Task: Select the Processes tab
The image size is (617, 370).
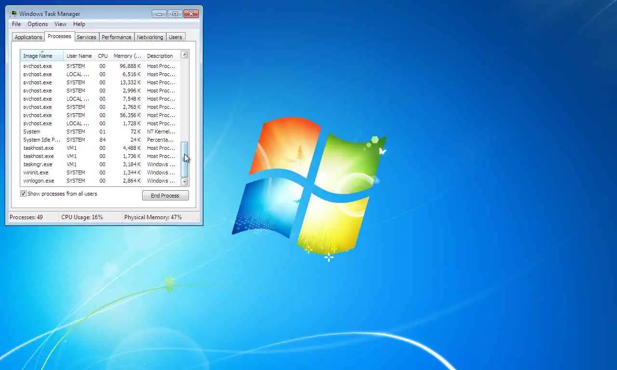Action: tap(59, 37)
